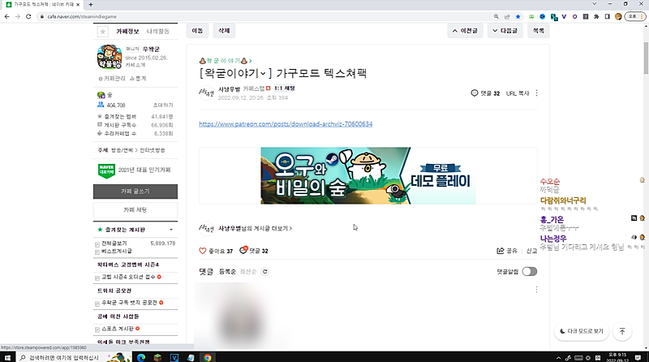Click the share page icon in the address bar
The width and height of the screenshot is (649, 362).
click(507, 16)
